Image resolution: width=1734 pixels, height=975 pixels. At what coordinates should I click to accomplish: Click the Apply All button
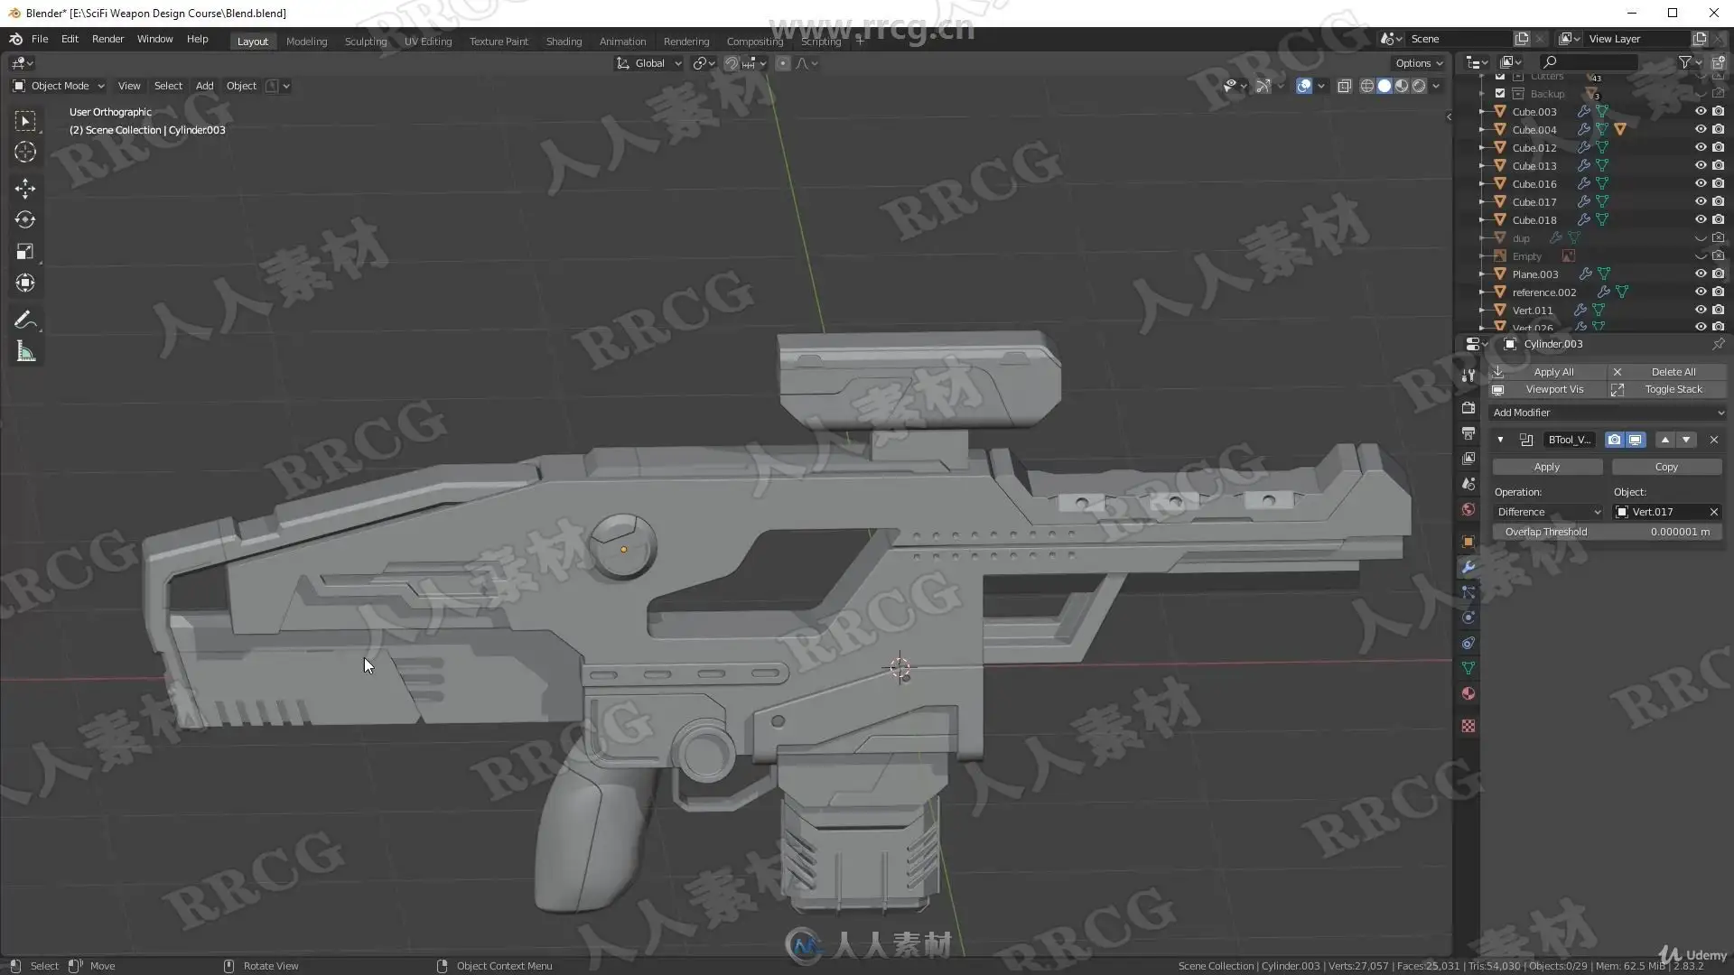click(1552, 372)
